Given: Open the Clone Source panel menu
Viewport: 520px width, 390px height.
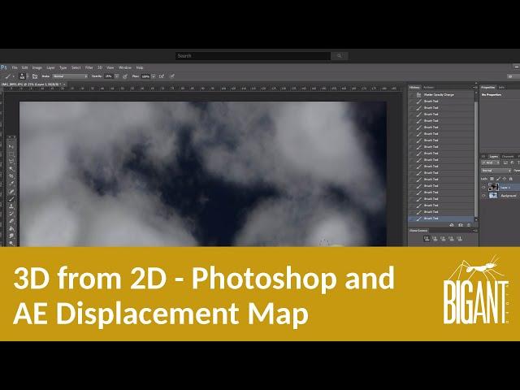Looking at the screenshot, I should coord(474,231).
